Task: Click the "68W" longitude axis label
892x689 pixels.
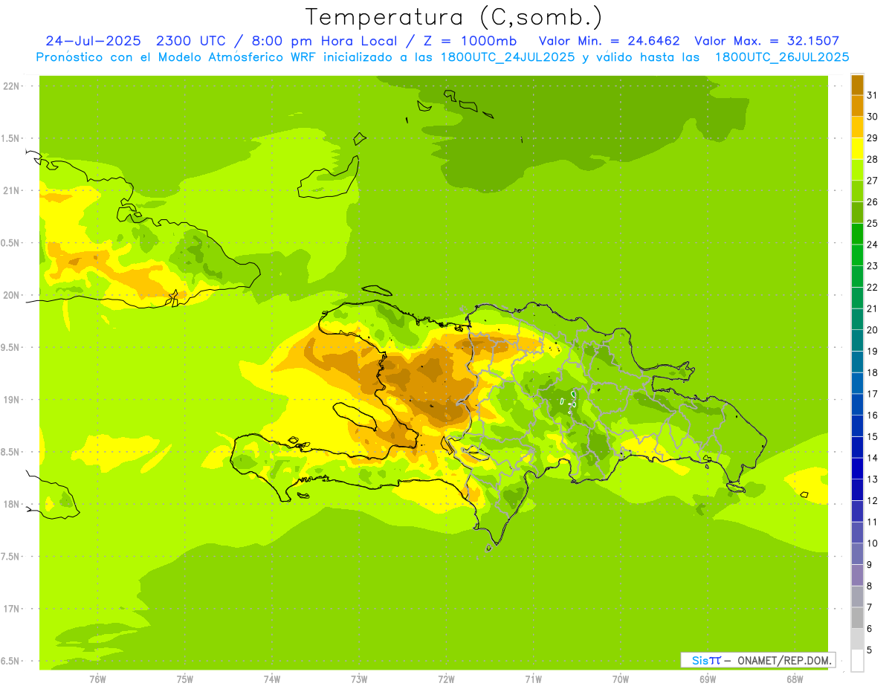Action: (795, 679)
